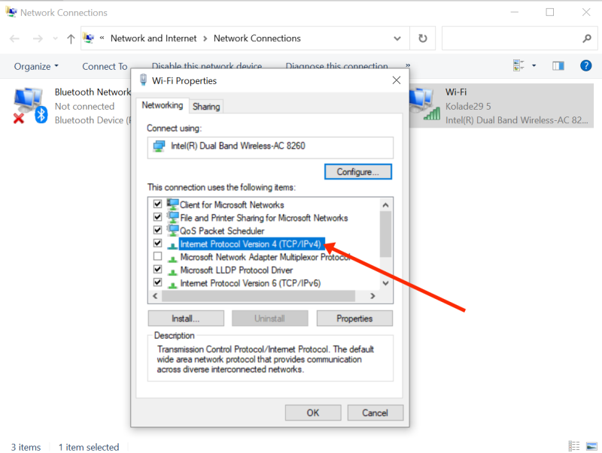Close the Wi-Fi Properties dialog
Screen dimensions: 602x453
click(x=397, y=80)
